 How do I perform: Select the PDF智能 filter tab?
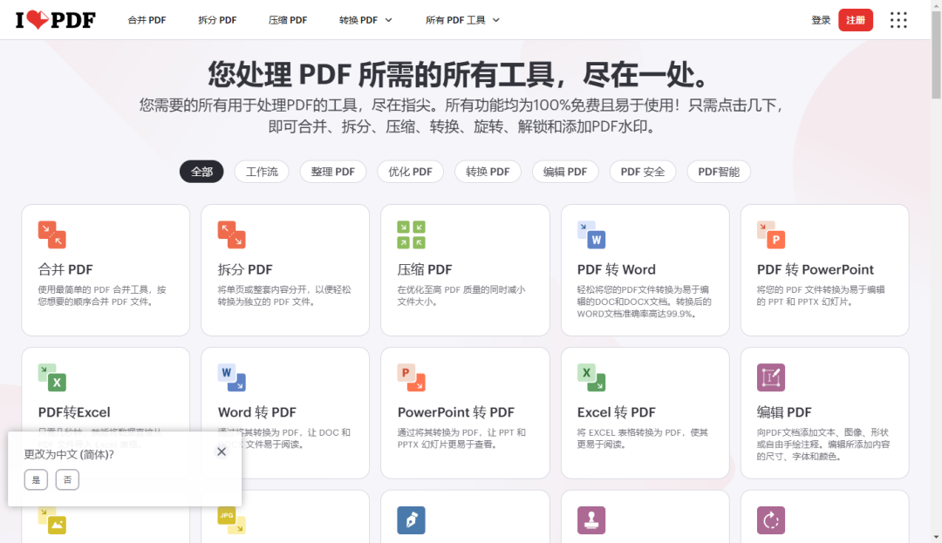[719, 172]
